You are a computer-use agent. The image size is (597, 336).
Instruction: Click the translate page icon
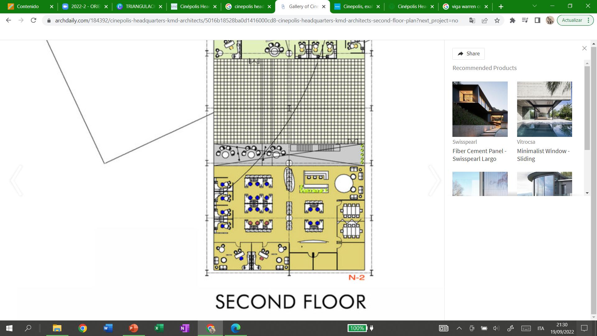pos(472,21)
